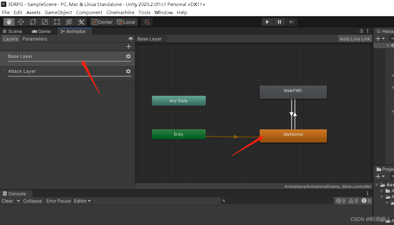Screen dimensions: 394x225
Task: Select the Transform tool
Action: (x=69, y=22)
